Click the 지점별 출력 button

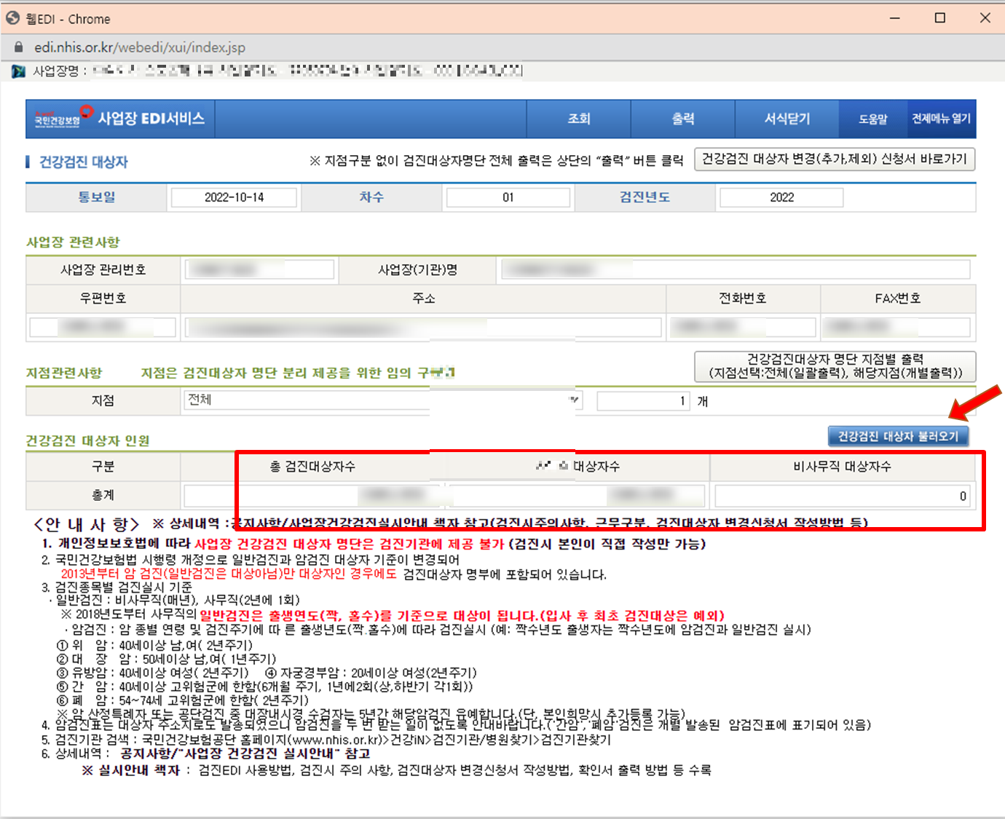point(835,367)
